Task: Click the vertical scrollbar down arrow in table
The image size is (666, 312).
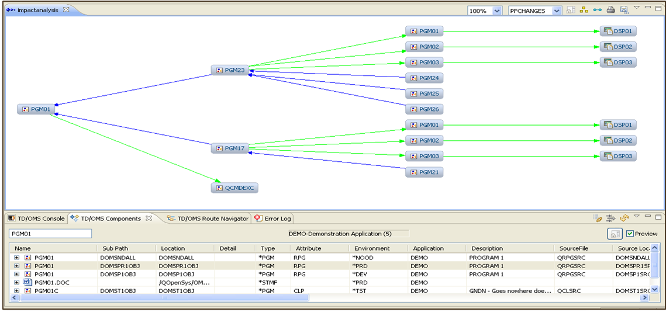Action: coord(654,289)
